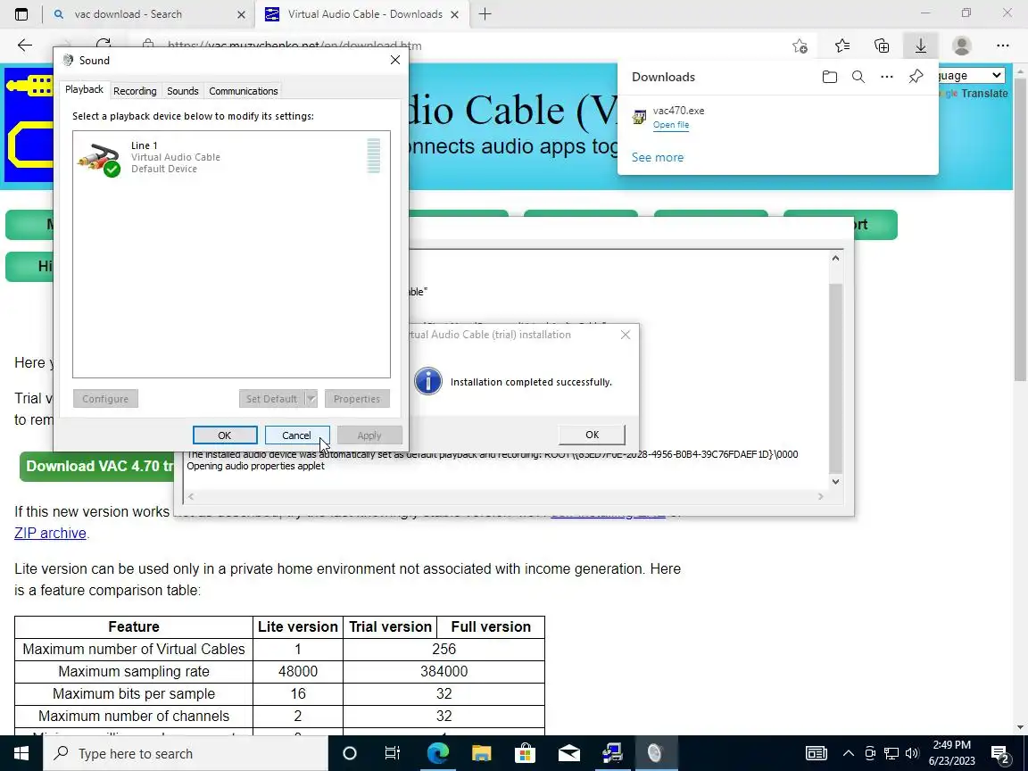
Task: Open File Explorer from taskbar
Action: [481, 753]
